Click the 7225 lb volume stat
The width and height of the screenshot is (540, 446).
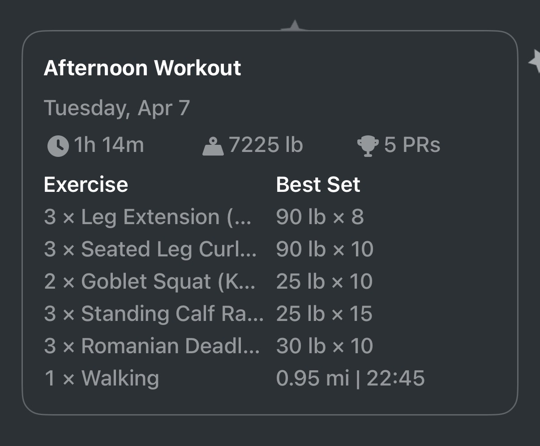(266, 144)
